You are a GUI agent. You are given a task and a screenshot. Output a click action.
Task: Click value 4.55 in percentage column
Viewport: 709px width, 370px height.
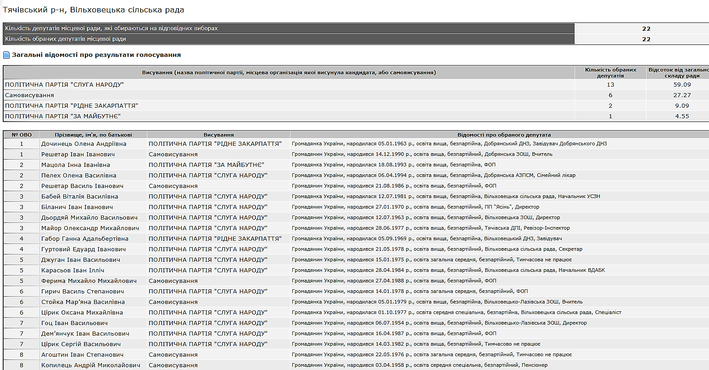pyautogui.click(x=681, y=116)
